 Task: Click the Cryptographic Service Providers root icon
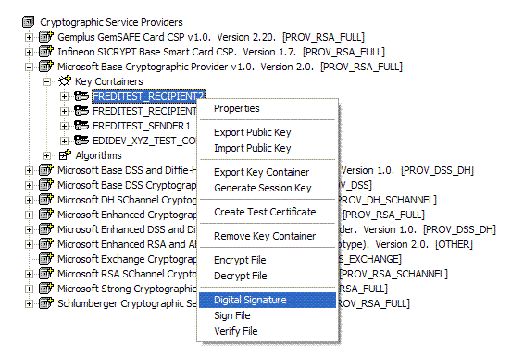[x=29, y=22]
